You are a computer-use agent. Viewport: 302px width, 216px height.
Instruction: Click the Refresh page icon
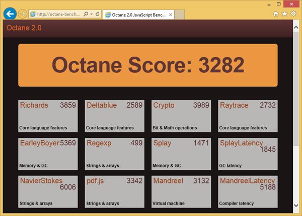[98, 14]
